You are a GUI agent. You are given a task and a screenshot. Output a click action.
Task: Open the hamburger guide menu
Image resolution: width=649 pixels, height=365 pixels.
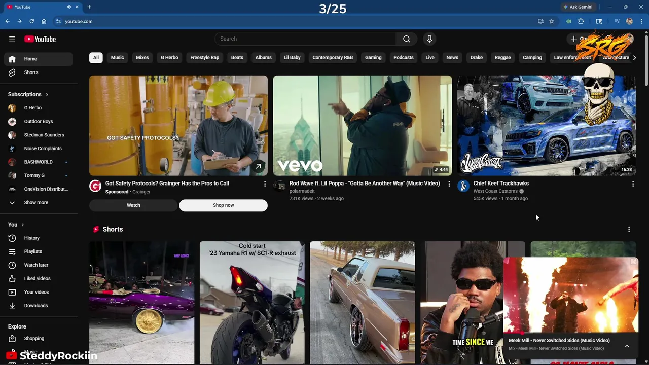coord(12,39)
